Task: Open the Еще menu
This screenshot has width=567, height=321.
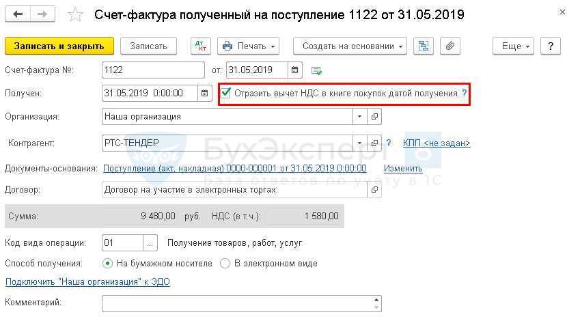Action: click(x=516, y=46)
